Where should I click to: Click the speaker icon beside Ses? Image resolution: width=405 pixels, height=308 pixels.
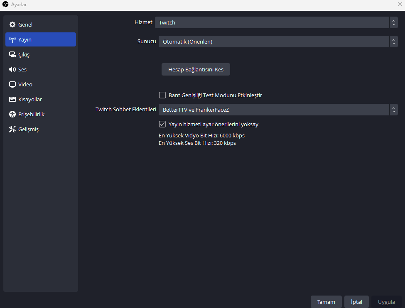click(x=12, y=69)
